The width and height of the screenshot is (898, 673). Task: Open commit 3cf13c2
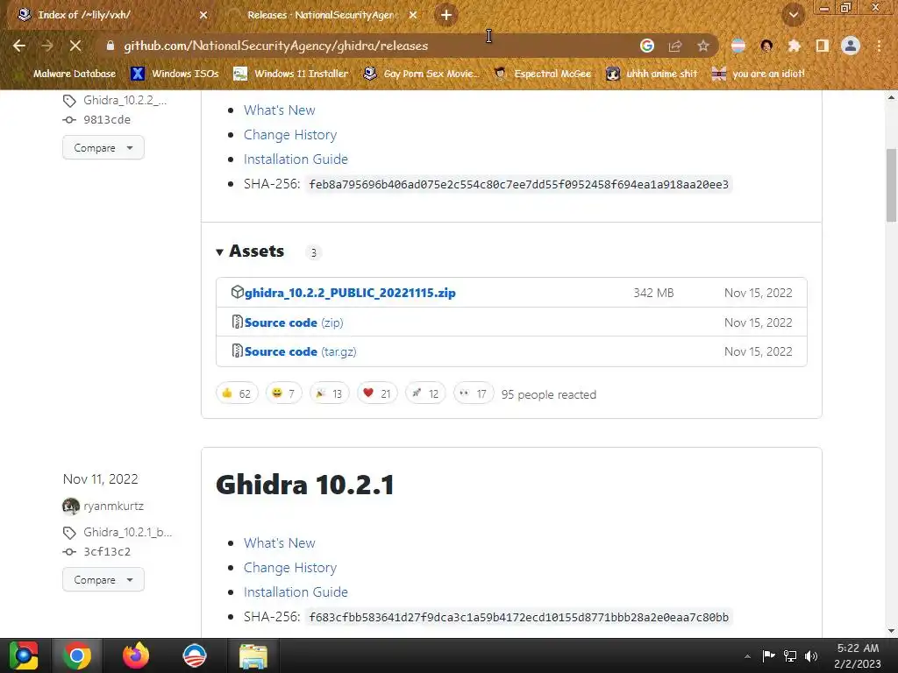point(106,552)
